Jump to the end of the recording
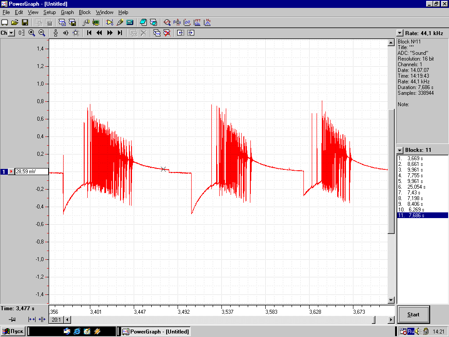The height and width of the screenshot is (337, 449). (x=120, y=33)
